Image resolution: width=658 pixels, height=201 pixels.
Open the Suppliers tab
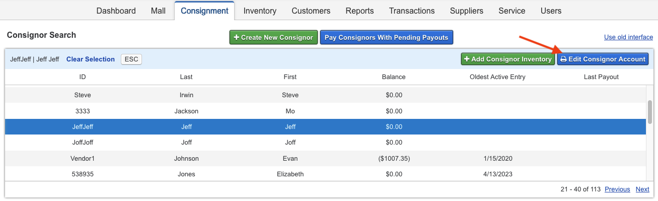point(467,11)
